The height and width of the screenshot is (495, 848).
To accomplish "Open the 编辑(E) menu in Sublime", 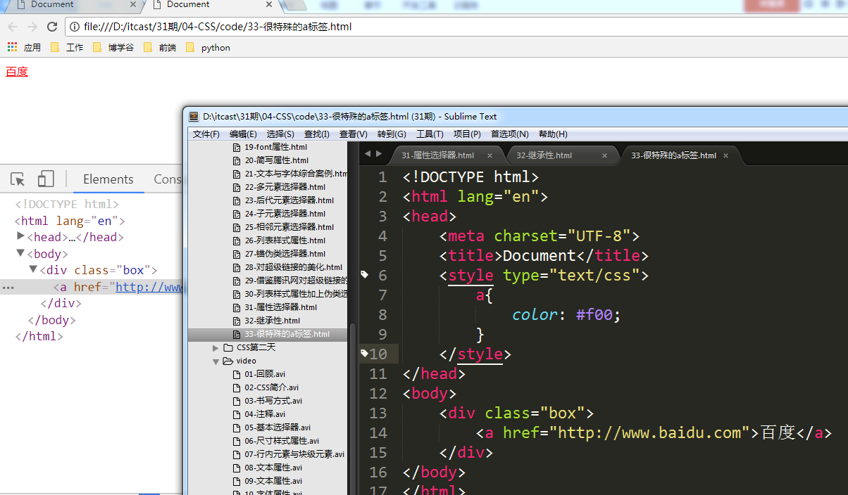I will [243, 134].
